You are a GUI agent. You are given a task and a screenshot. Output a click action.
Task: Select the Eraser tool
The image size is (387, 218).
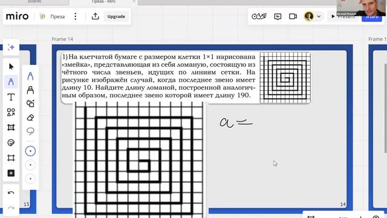[x=30, y=117]
